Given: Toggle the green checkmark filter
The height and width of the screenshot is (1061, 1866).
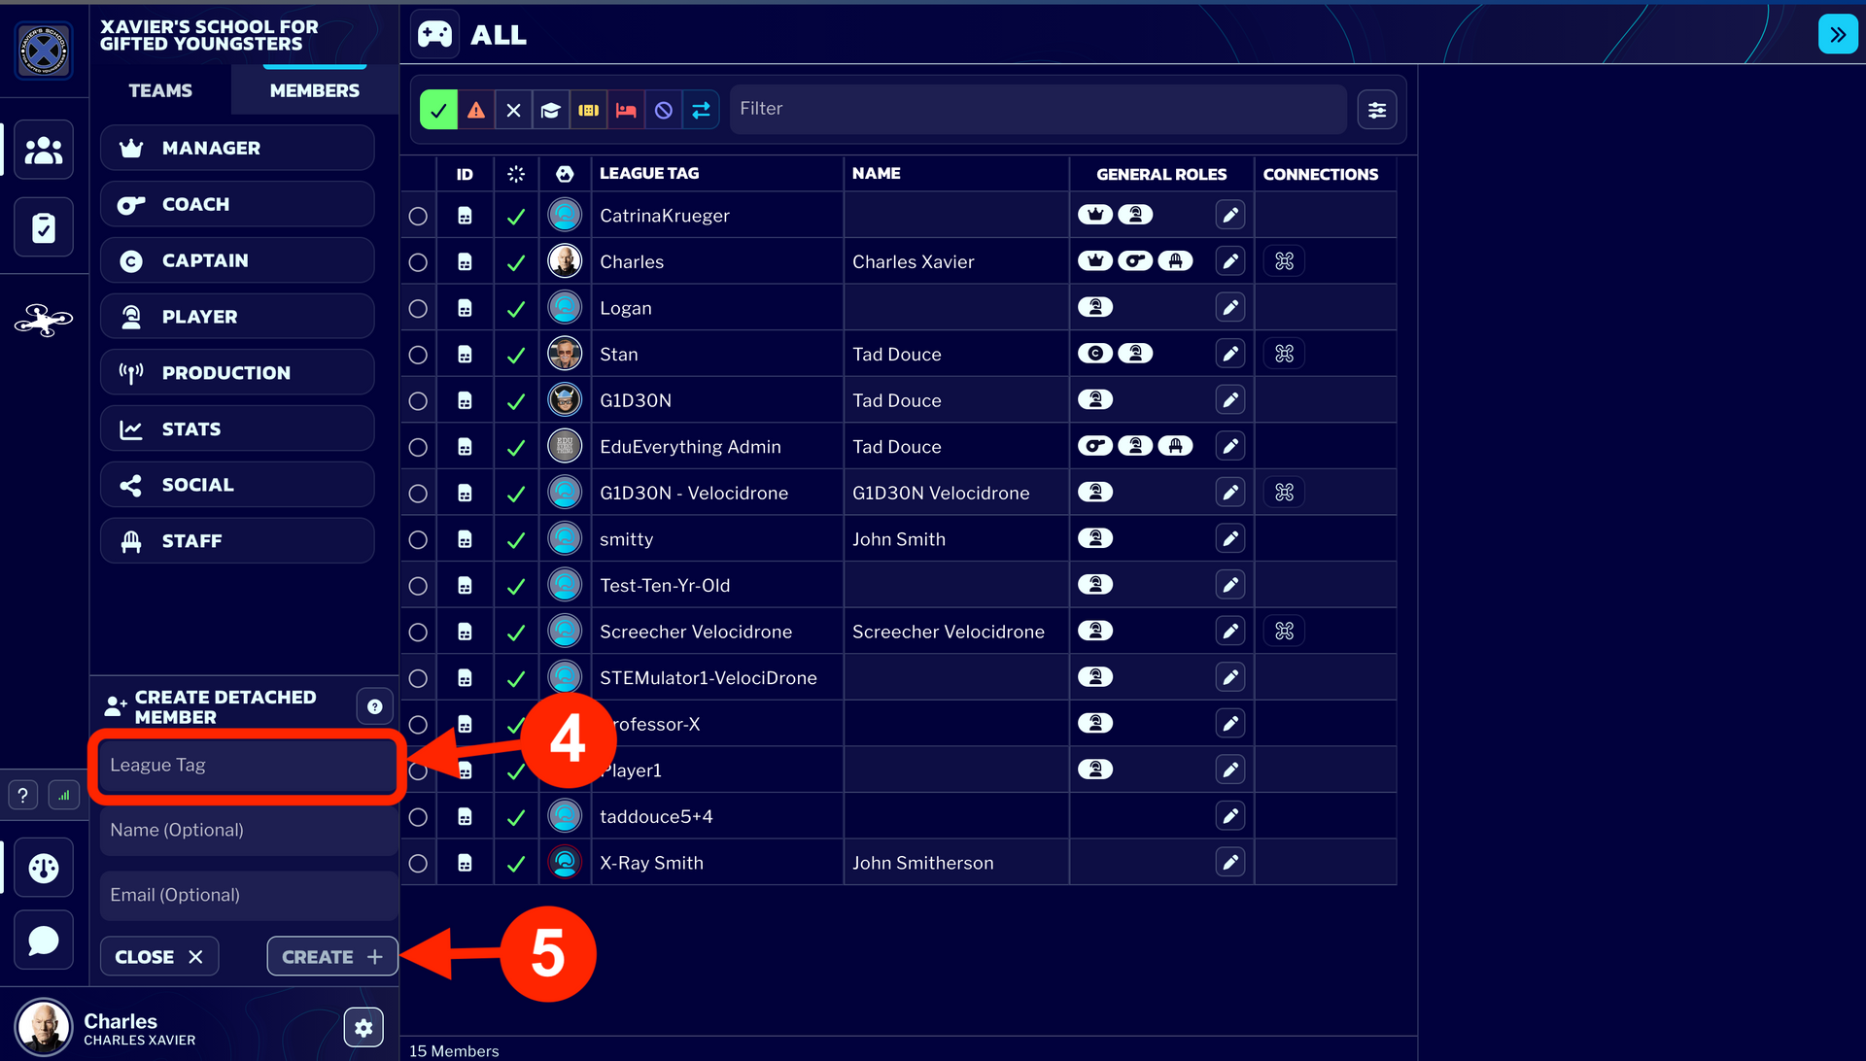Looking at the screenshot, I should coord(438,110).
